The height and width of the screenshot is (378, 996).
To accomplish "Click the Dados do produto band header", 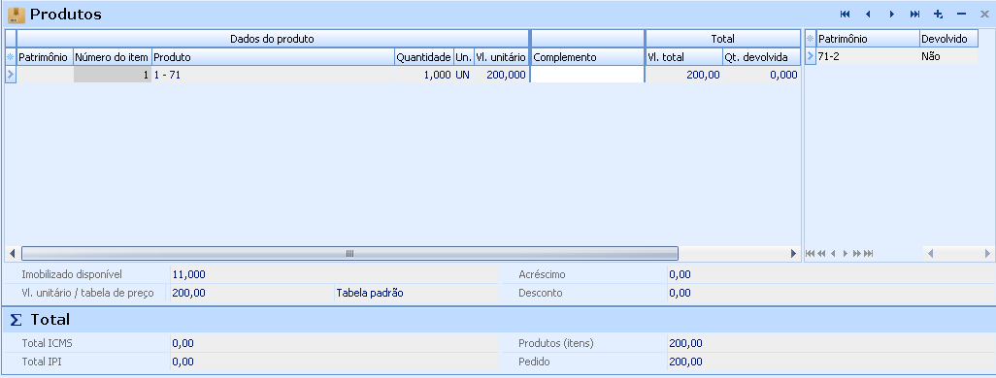I will point(273,39).
